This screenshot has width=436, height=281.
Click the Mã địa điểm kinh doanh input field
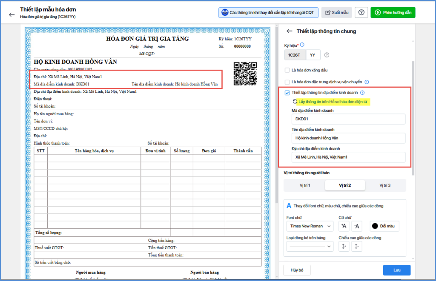(348, 119)
